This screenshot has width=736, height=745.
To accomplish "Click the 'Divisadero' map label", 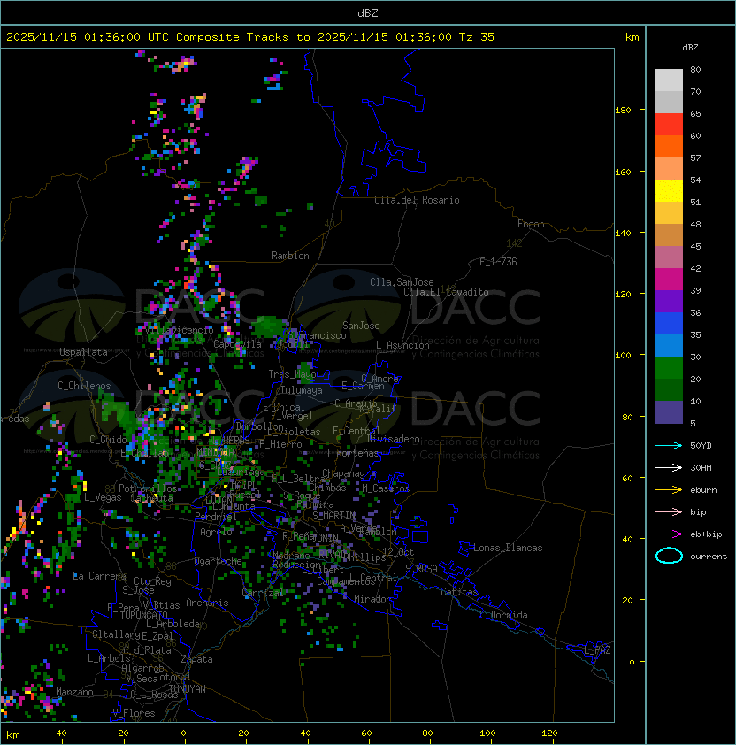I will 394,439.
